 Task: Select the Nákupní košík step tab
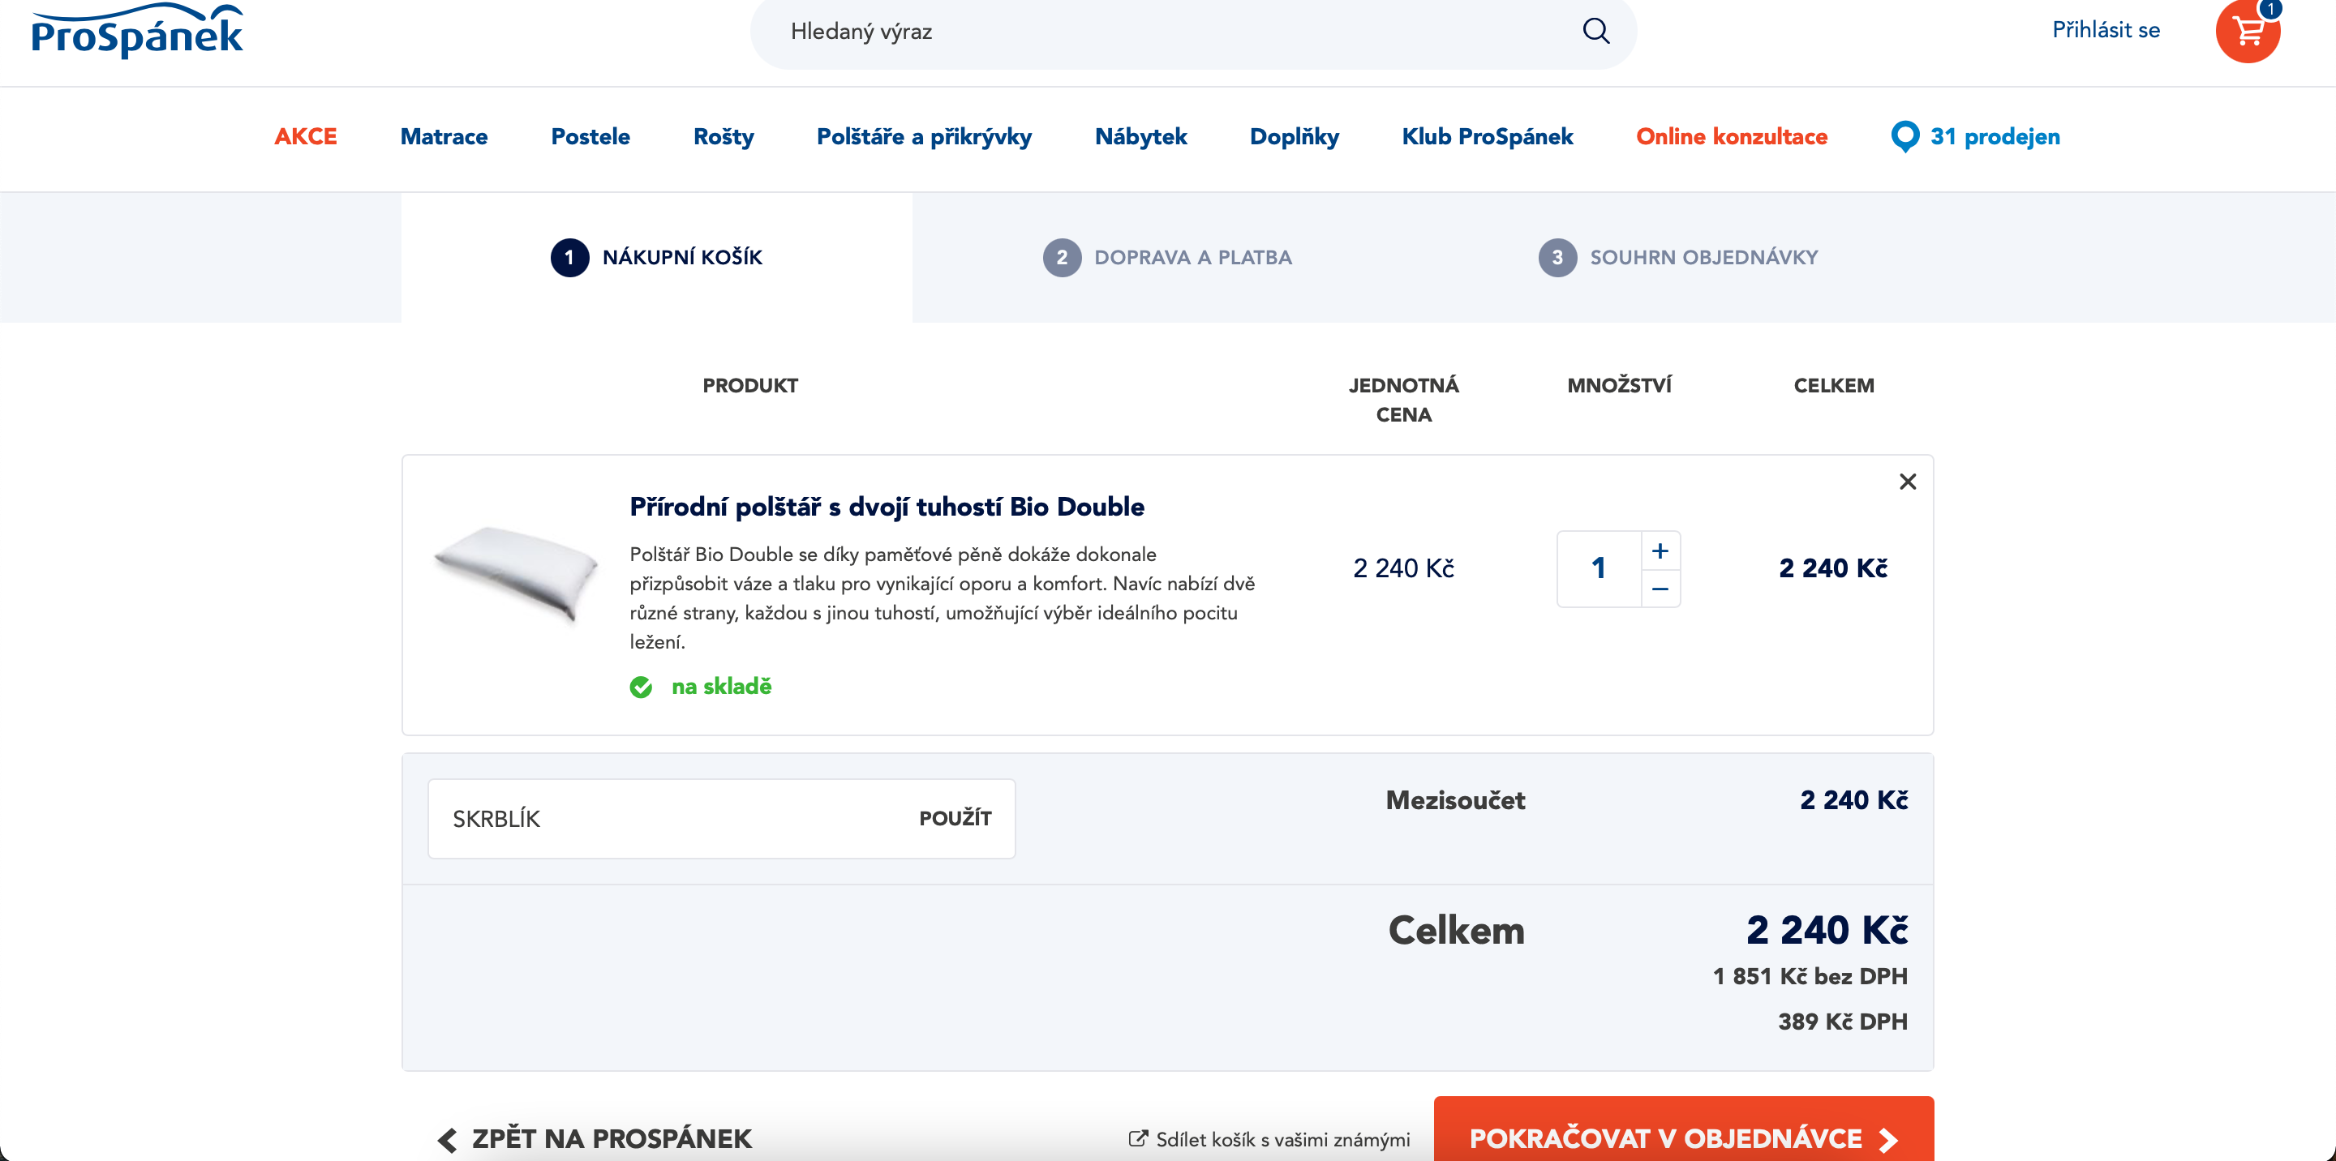656,257
